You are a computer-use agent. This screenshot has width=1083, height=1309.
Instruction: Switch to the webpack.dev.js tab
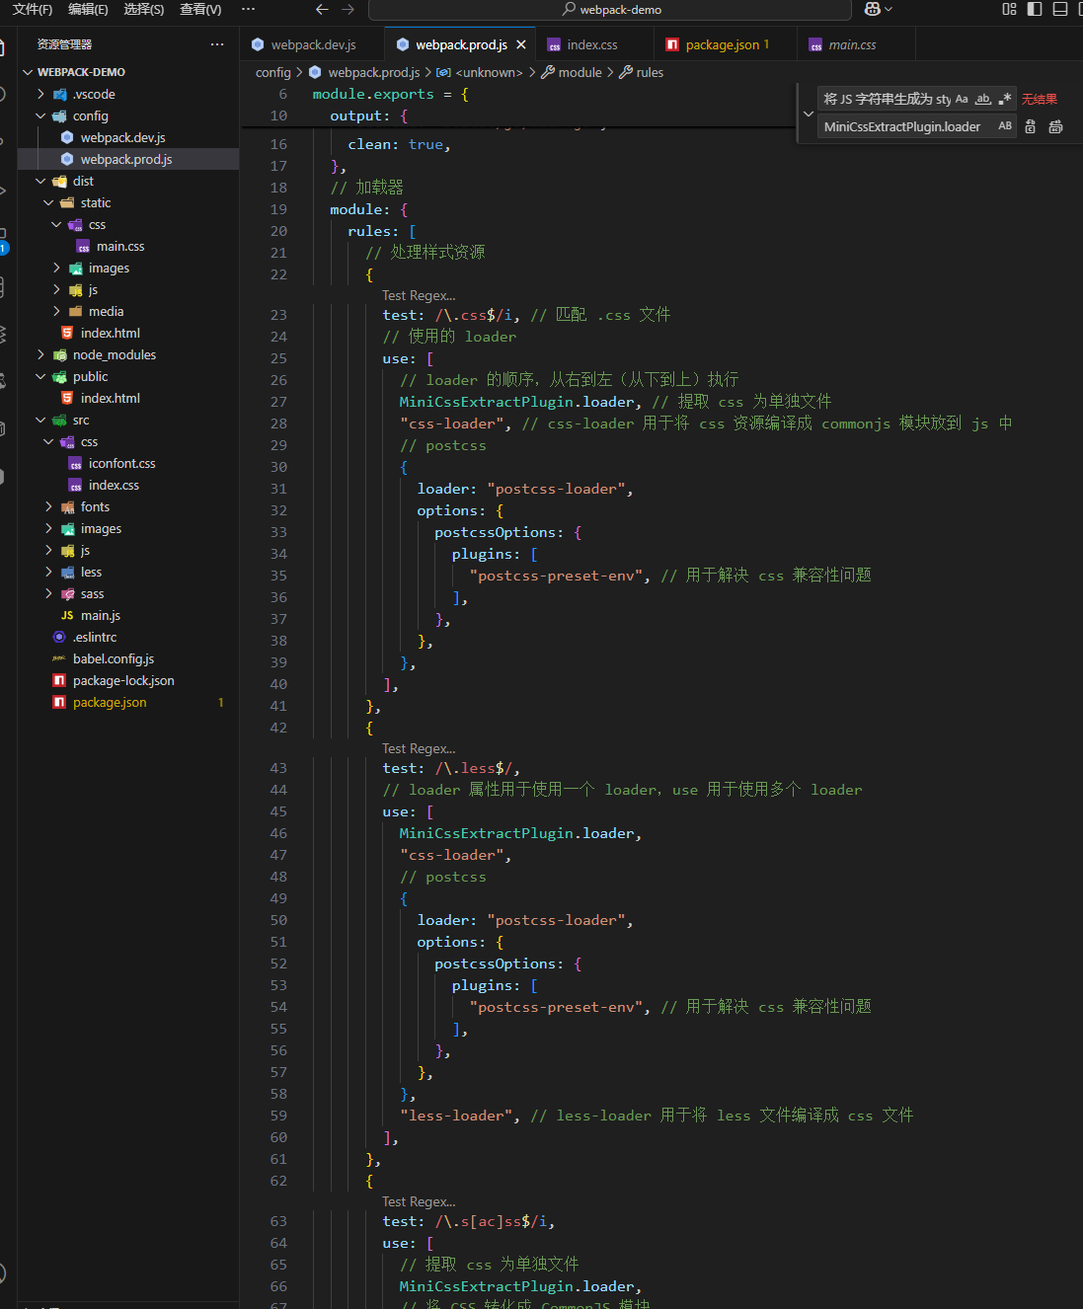pyautogui.click(x=312, y=44)
